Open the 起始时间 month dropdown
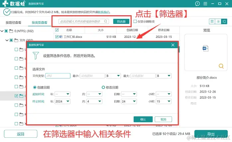Image resolution: width=232 pixels, height=142 pixels. coord(94,94)
